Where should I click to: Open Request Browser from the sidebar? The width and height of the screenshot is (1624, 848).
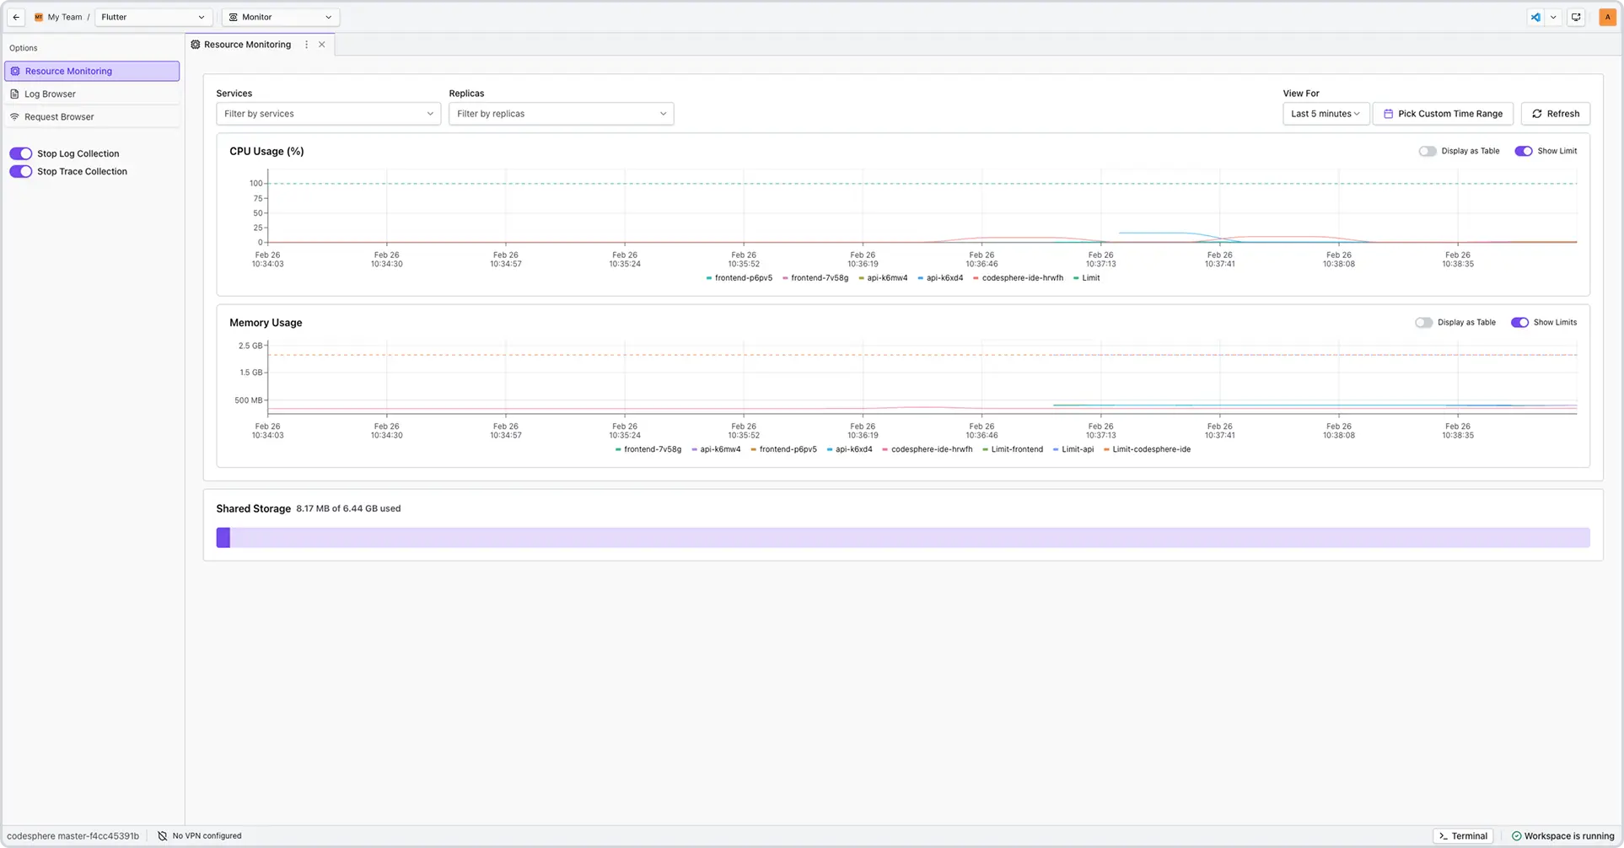pyautogui.click(x=58, y=116)
